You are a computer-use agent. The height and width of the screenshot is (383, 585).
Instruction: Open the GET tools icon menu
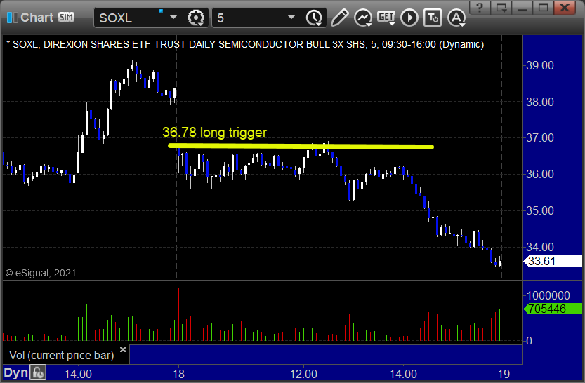(386, 18)
